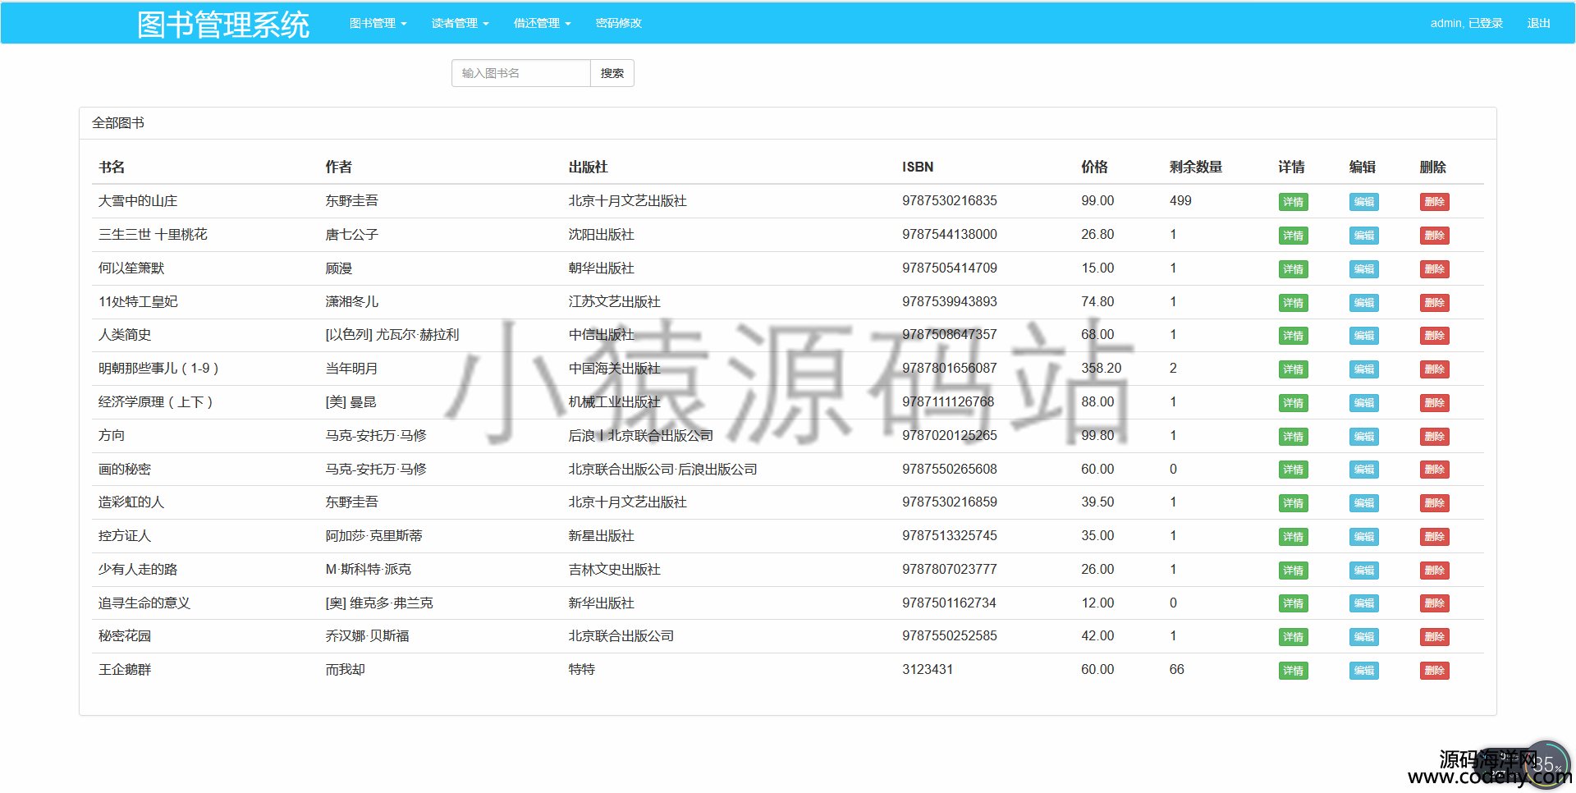This screenshot has height=793, width=1576.
Task: Edit the book 造彩虹的人
Action: click(1363, 503)
